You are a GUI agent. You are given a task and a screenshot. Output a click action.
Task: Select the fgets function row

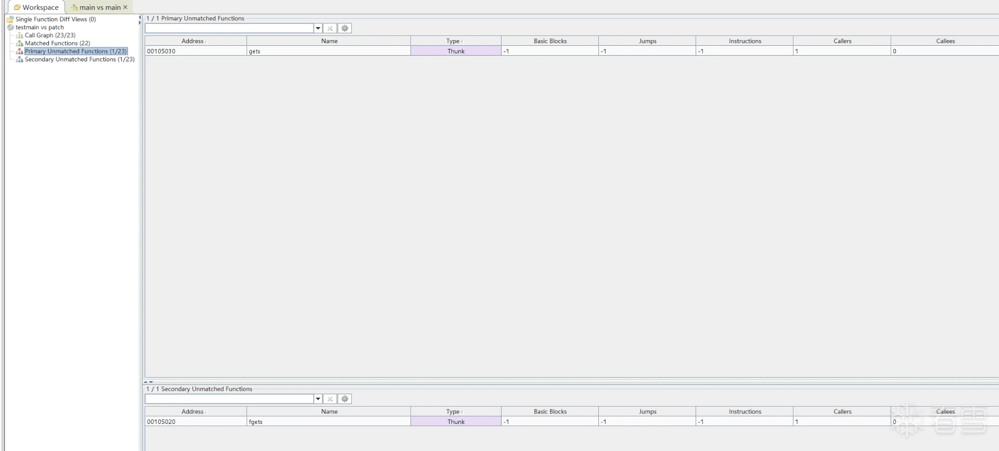[x=572, y=422]
